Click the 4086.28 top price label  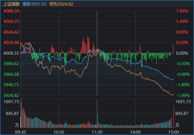[11, 11]
